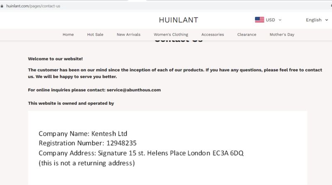Visit the Clearance page
Viewport: 332px width, 185px height.
(247, 34)
